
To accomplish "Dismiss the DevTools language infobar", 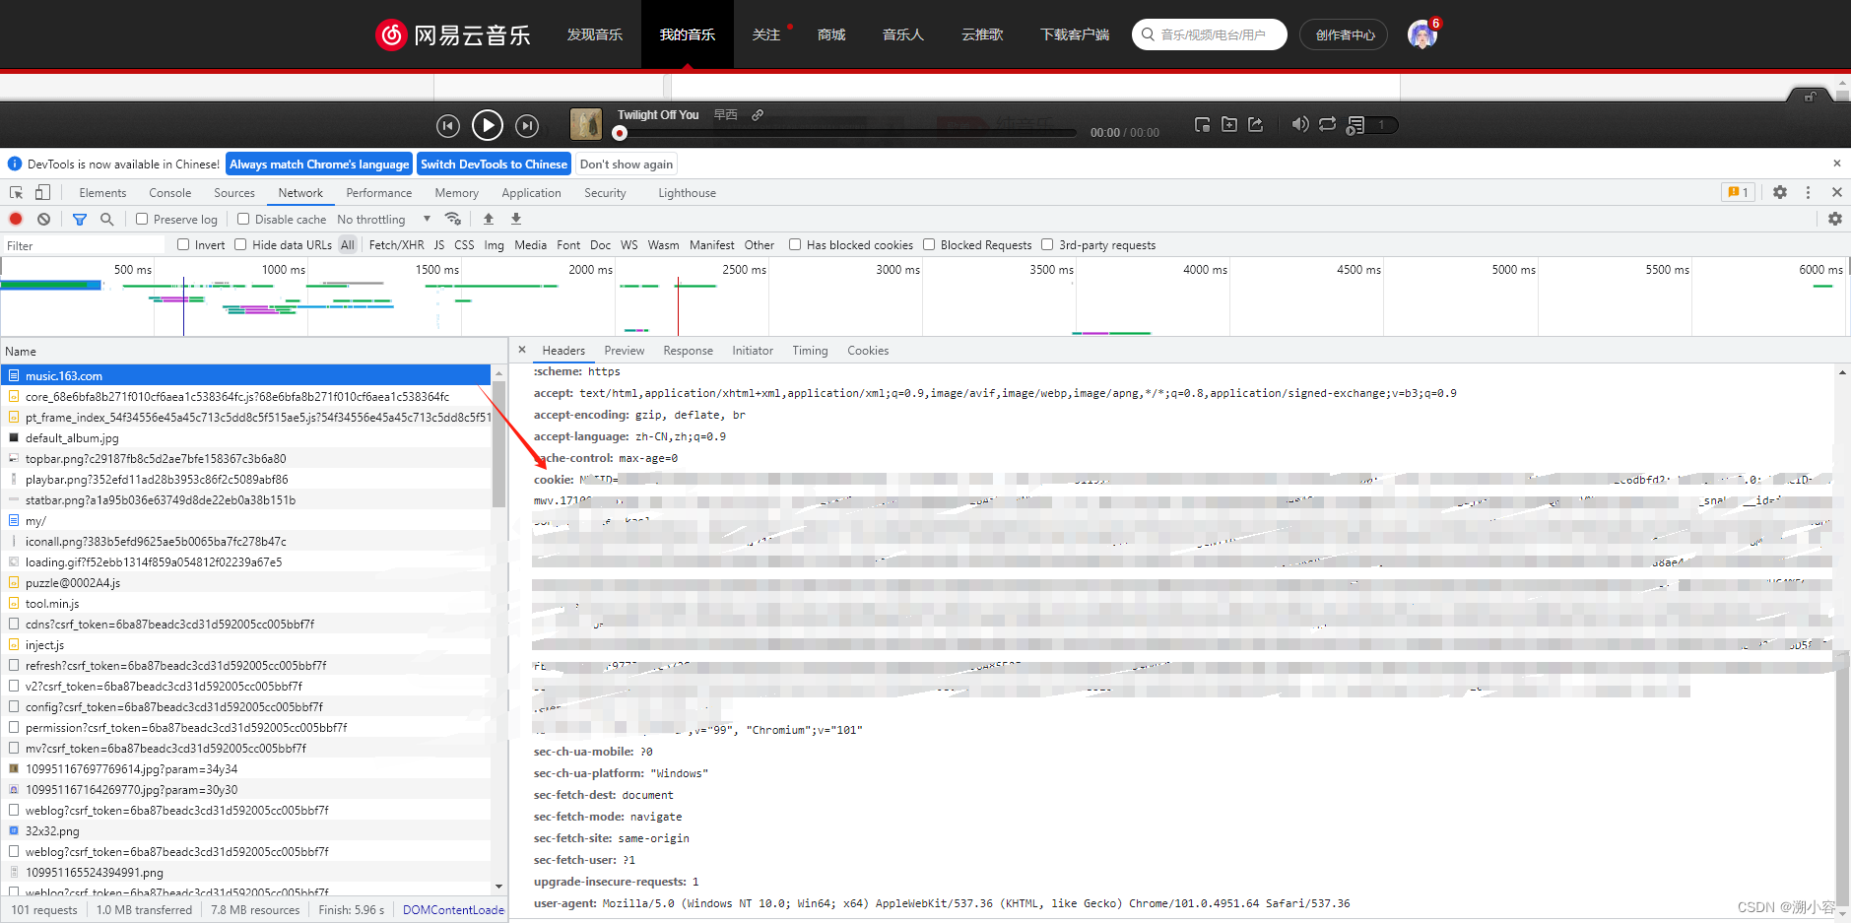I will tap(1836, 164).
